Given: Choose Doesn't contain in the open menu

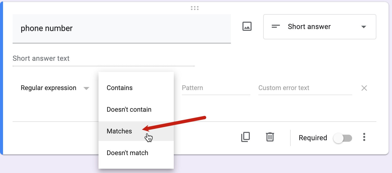Looking at the screenshot, I should [129, 109].
